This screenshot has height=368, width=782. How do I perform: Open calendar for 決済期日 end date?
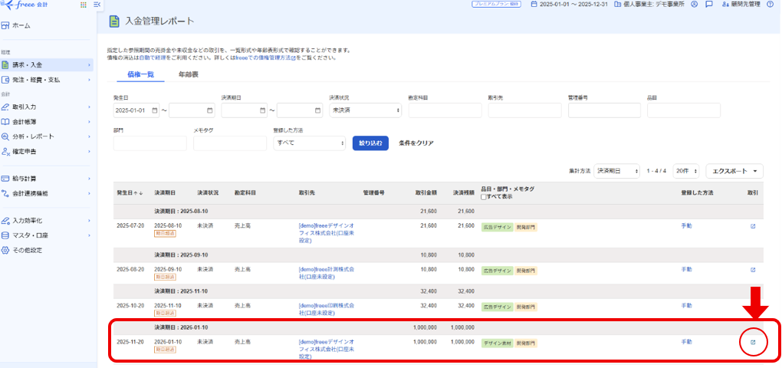coord(318,110)
